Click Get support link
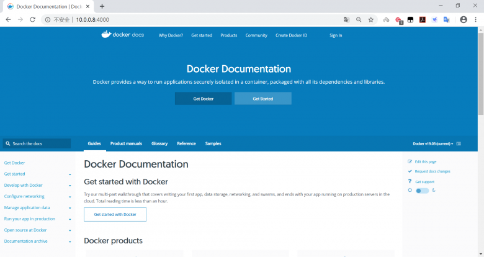The height and width of the screenshot is (257, 484). pos(424,182)
